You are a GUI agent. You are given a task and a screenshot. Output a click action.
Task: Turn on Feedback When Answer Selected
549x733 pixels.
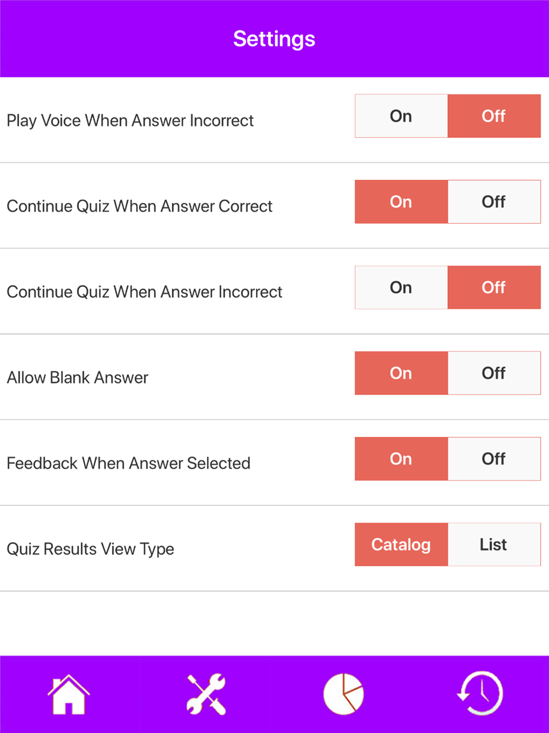click(401, 459)
